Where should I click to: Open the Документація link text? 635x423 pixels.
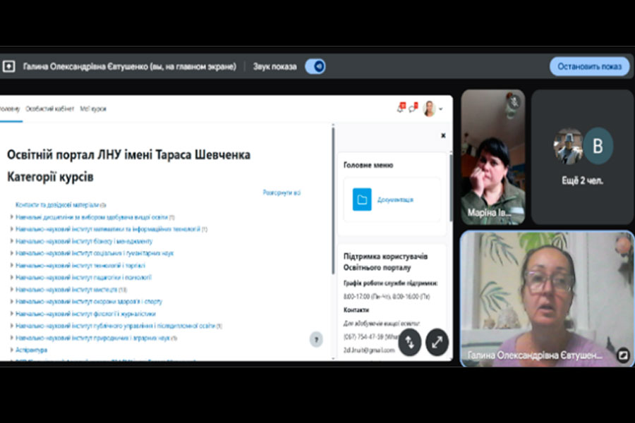tap(395, 200)
